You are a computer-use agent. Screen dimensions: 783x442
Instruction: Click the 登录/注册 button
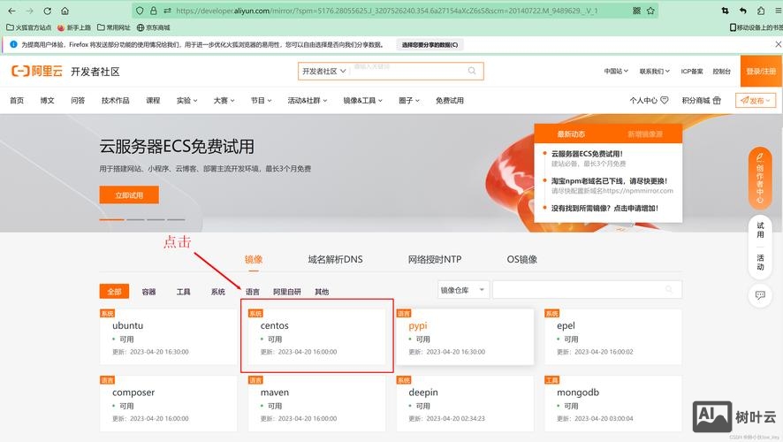click(x=761, y=71)
